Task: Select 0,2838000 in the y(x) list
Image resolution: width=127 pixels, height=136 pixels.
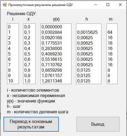Action: [52, 48]
